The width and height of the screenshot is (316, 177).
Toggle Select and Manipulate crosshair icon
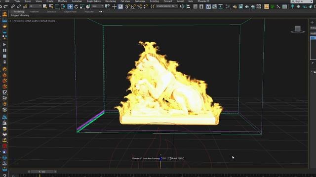[x=114, y=6]
